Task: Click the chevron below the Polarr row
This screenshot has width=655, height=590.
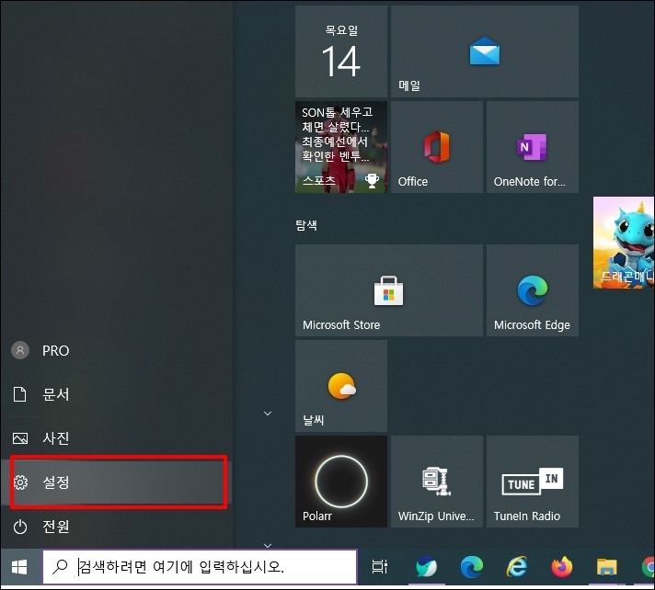Action: (268, 545)
